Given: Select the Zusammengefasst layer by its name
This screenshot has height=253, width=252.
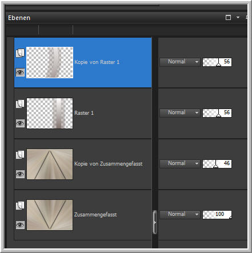Looking at the screenshot, I should pos(95,215).
